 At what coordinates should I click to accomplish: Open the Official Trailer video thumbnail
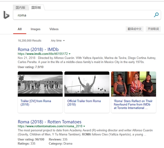coord(87,84)
